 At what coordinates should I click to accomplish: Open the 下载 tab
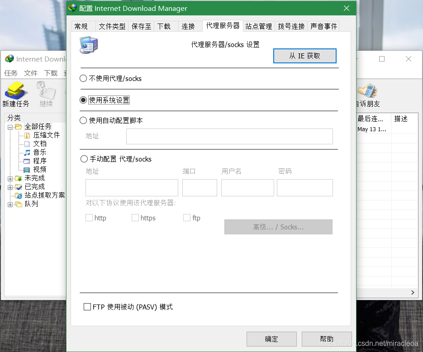click(x=166, y=26)
